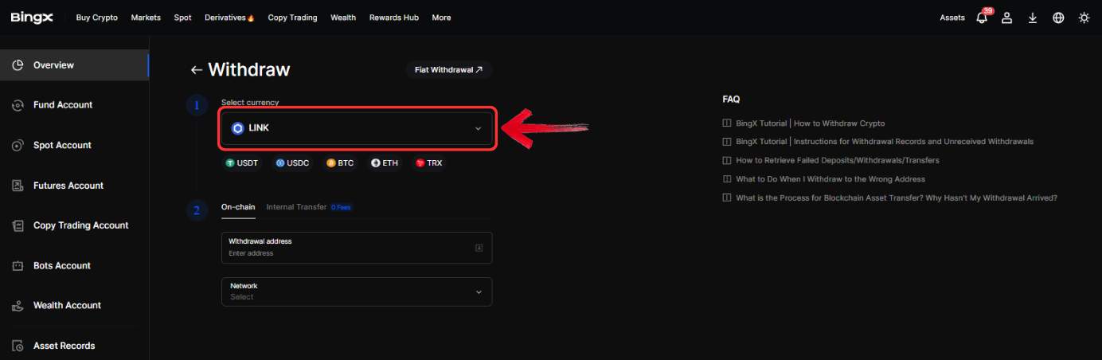Select Spot Account label in sidebar

62,146
